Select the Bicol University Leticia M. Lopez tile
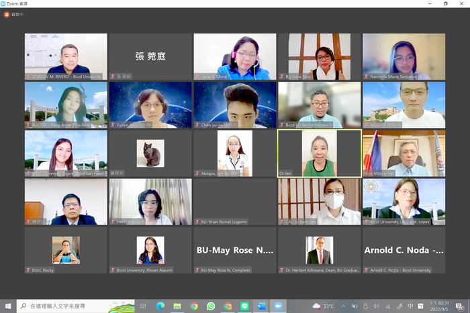The height and width of the screenshot is (313, 470). pos(404,202)
